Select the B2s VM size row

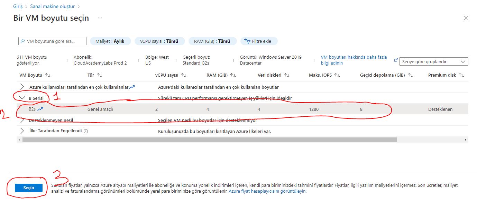242,109
